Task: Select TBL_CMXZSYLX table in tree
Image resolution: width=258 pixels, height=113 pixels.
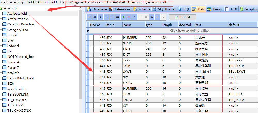Action: [19, 111]
